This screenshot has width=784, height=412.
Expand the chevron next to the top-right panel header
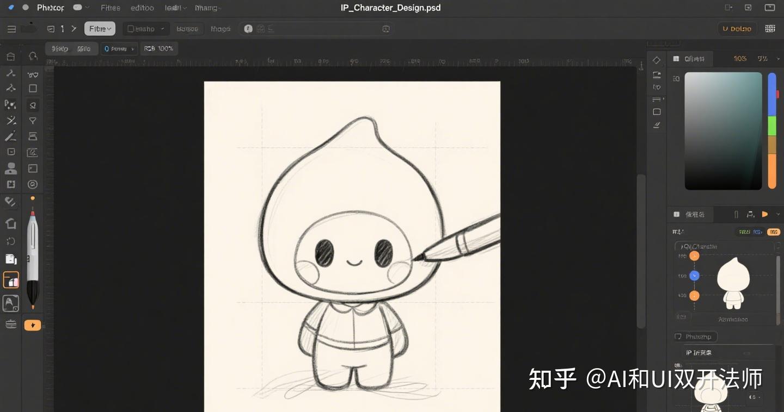point(777,58)
